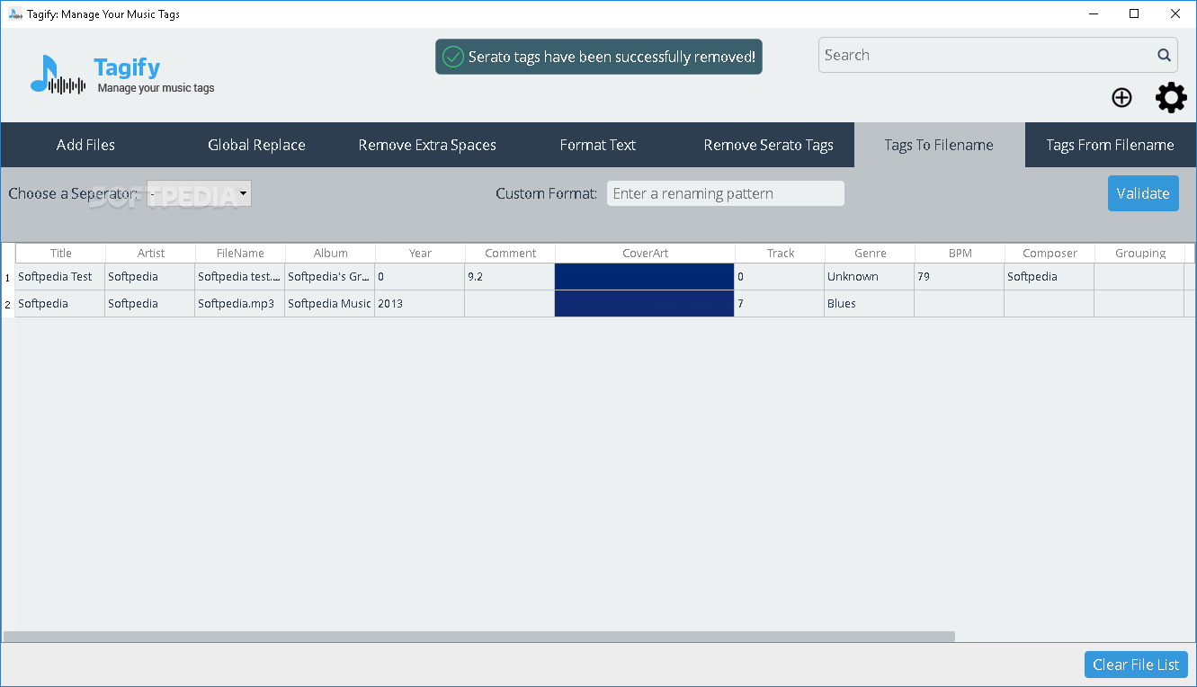Click the Track column header
The height and width of the screenshot is (687, 1197).
pyautogui.click(x=781, y=254)
